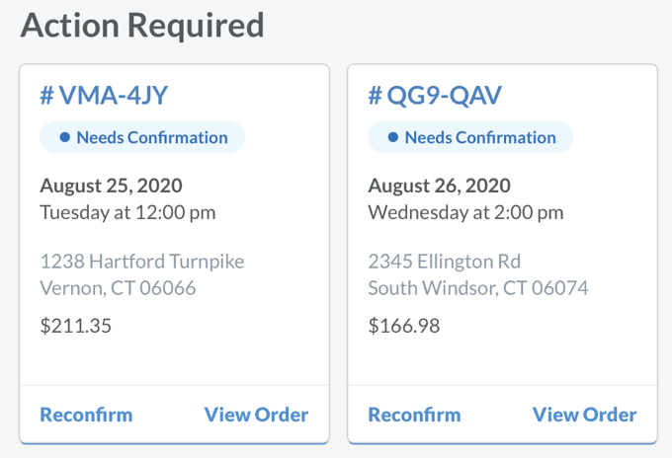
Task: View Order for VMA-4JY
Action: (x=256, y=415)
